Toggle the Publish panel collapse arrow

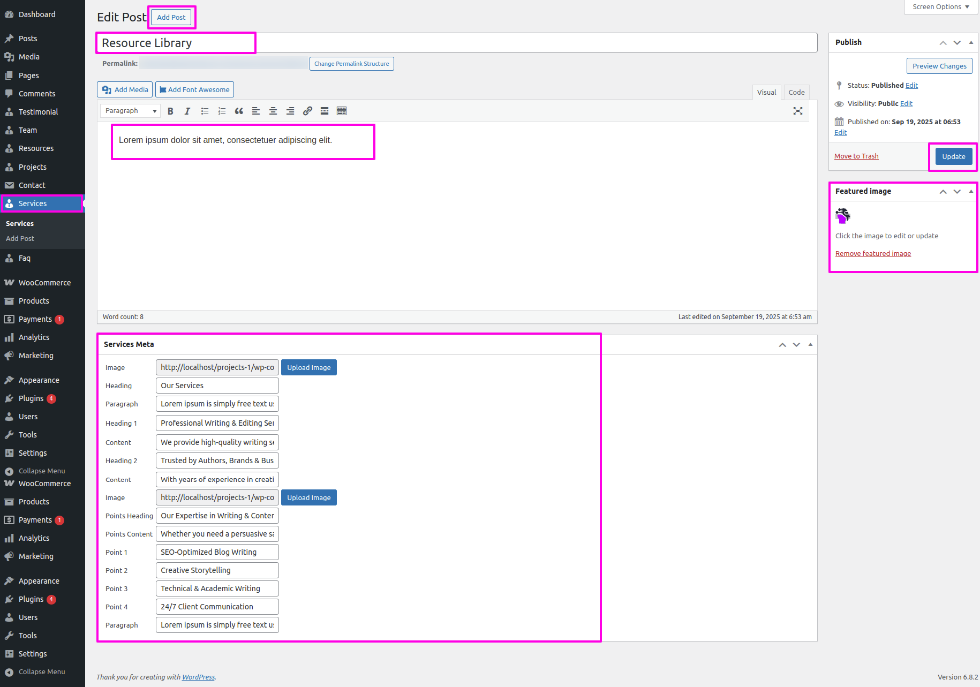971,42
